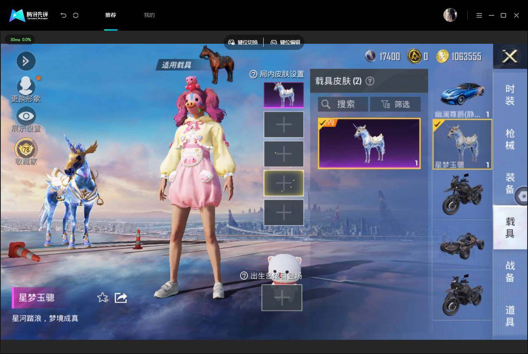
Task: Select the buggy in the vehicle list
Action: click(x=462, y=245)
